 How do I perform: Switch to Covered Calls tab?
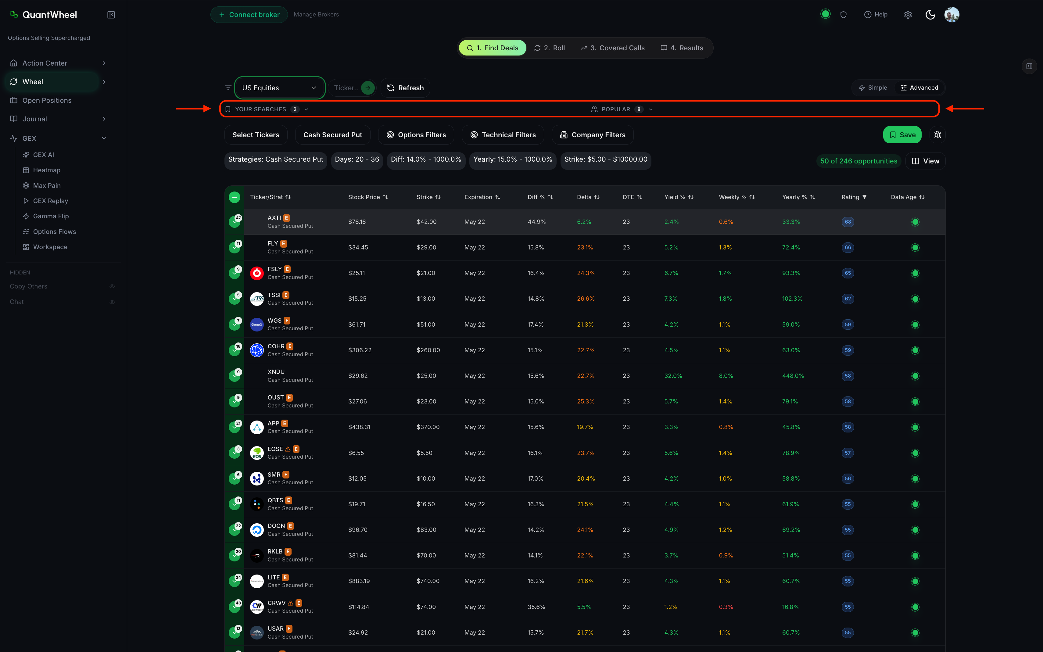tap(612, 48)
